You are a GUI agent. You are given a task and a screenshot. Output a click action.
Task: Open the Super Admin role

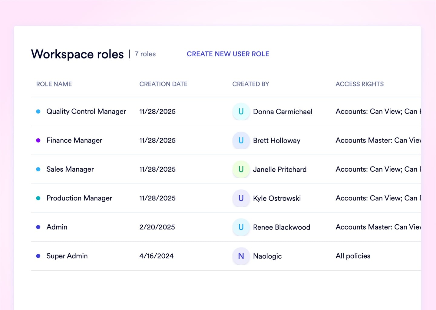67,256
